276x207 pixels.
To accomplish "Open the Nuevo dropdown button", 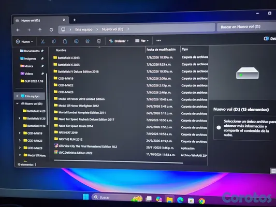I will click(x=24, y=42).
